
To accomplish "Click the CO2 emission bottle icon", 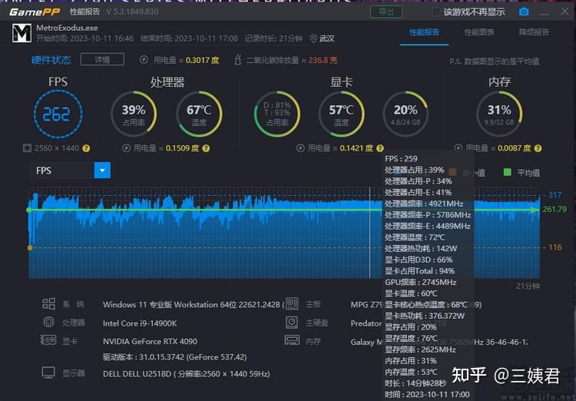I will [x=237, y=60].
